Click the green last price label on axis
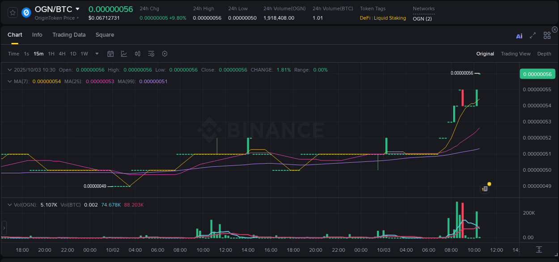 tap(538, 74)
